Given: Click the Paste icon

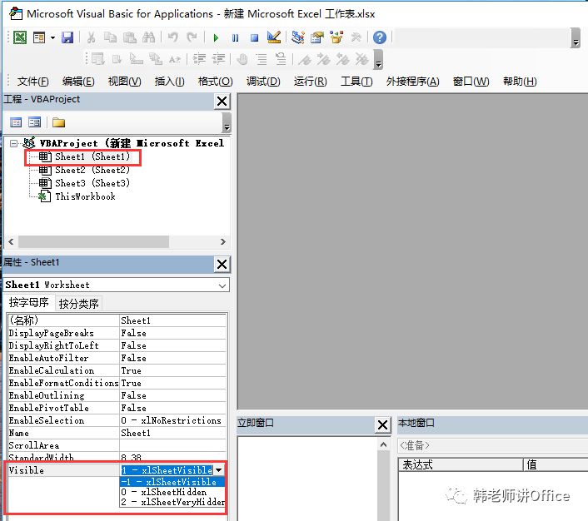Looking at the screenshot, I should click(x=130, y=37).
